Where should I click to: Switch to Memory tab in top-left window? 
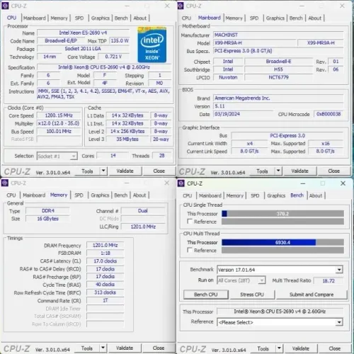tap(59, 18)
